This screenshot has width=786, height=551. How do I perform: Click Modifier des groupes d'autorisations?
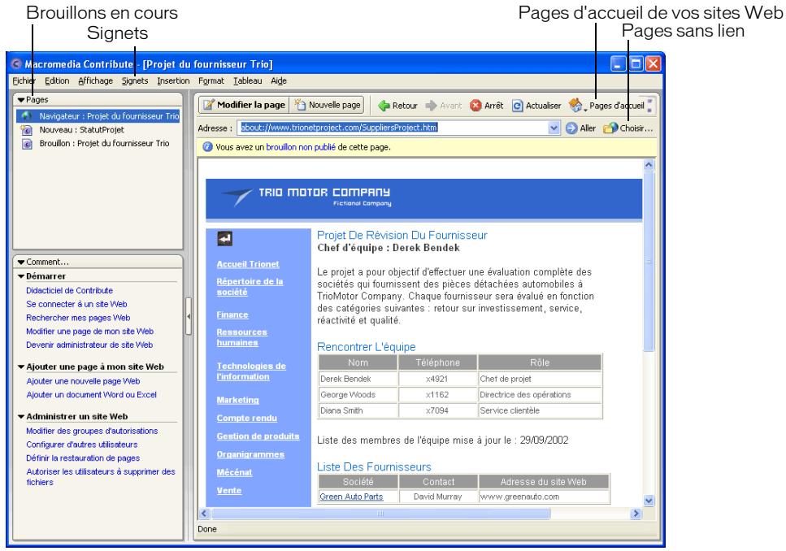point(92,431)
